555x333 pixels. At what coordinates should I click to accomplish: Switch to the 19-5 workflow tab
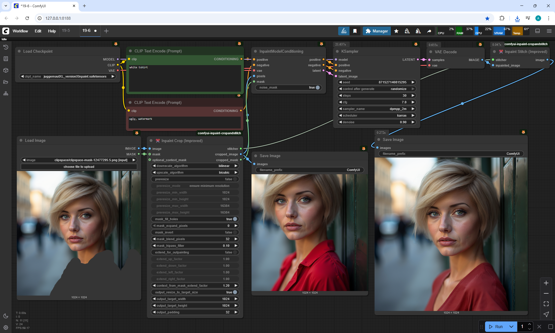click(66, 31)
